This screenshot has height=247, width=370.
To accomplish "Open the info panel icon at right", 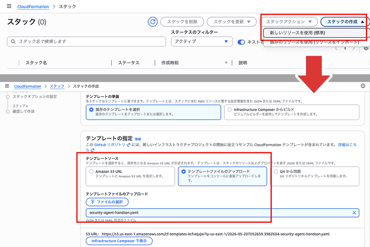I will (363, 86).
